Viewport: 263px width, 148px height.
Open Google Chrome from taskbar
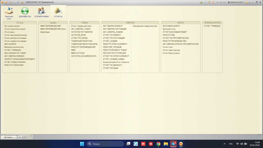click(x=158, y=144)
